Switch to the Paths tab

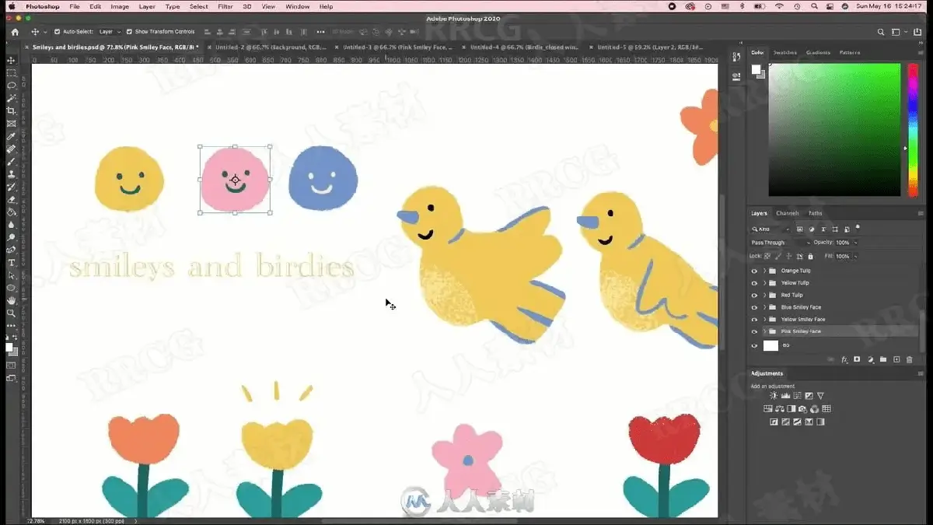815,213
